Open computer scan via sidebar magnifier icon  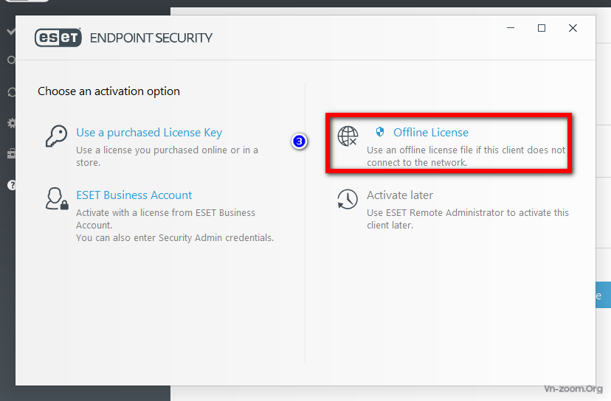click(x=10, y=60)
